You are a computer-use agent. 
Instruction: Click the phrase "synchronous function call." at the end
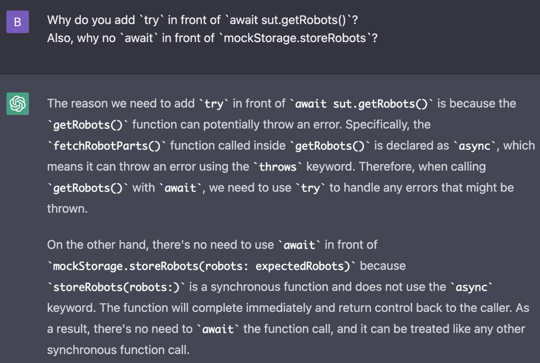pyautogui.click(x=118, y=350)
